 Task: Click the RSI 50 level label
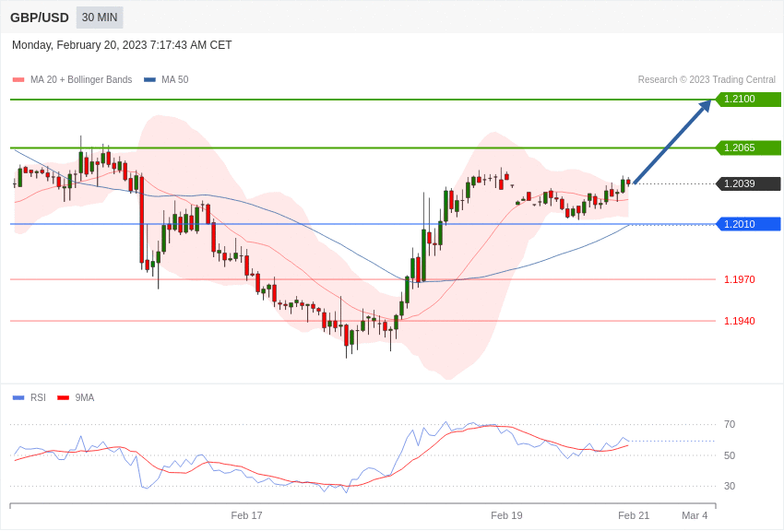pyautogui.click(x=730, y=455)
